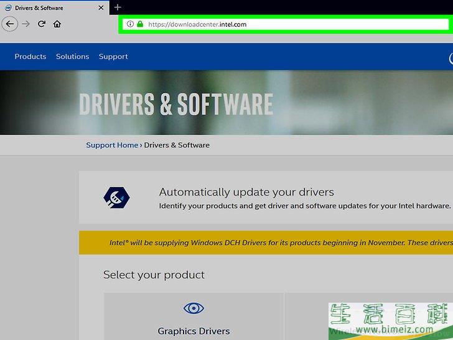Open the Products menu
453x340 pixels.
[30, 57]
